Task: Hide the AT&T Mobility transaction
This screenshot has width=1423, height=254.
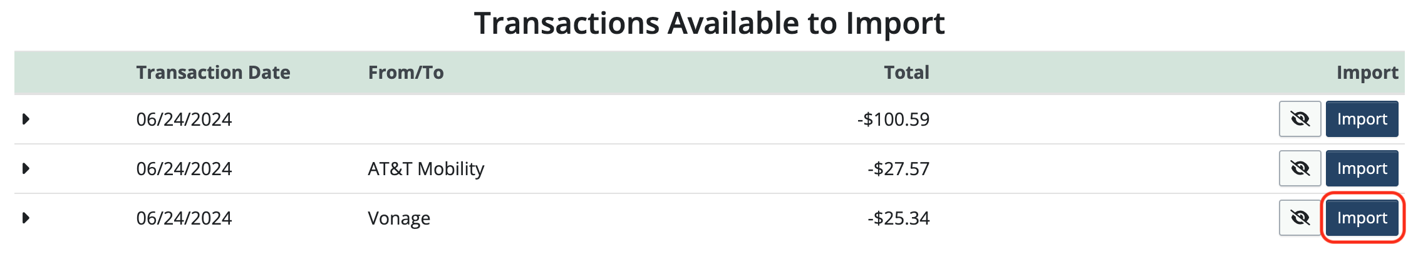Action: click(1300, 168)
